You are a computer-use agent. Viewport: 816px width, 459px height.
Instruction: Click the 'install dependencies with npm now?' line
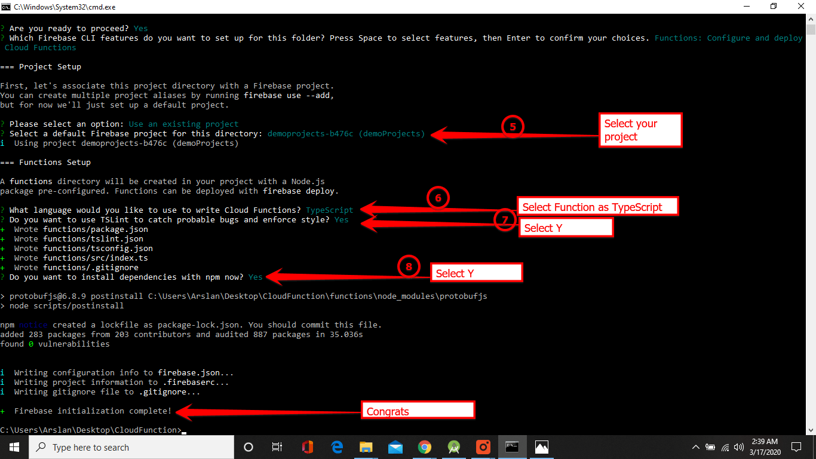[x=131, y=277]
